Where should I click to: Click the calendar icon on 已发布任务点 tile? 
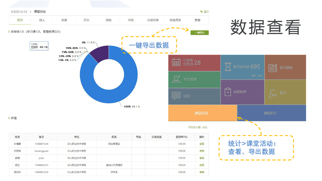[x=176, y=62]
